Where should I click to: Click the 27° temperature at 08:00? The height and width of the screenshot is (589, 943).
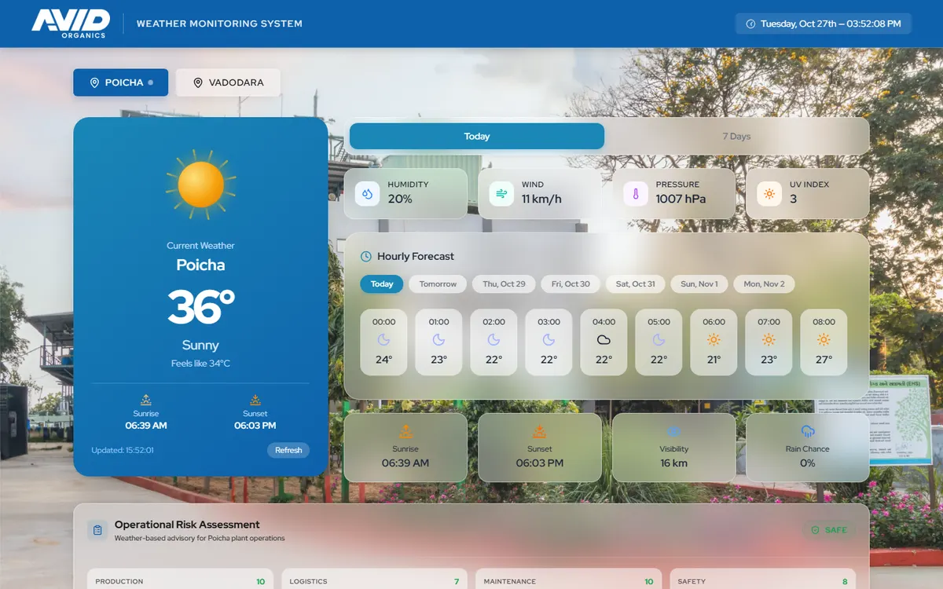point(824,360)
